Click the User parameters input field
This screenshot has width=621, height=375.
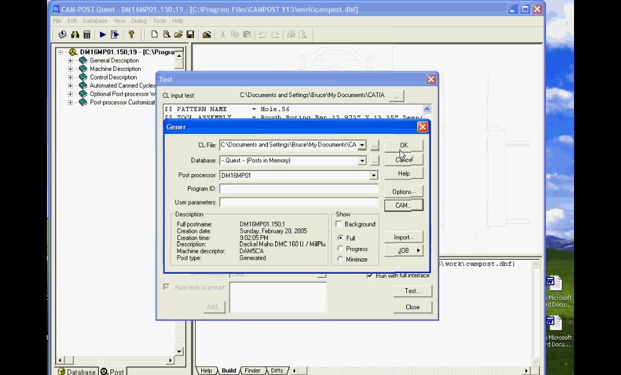[299, 202]
